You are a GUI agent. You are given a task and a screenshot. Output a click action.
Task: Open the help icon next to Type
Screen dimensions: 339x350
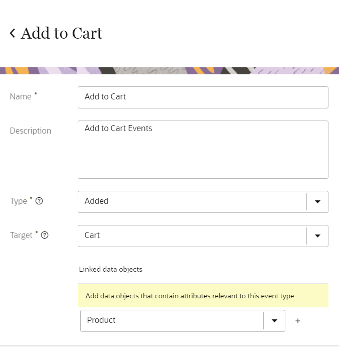point(39,201)
